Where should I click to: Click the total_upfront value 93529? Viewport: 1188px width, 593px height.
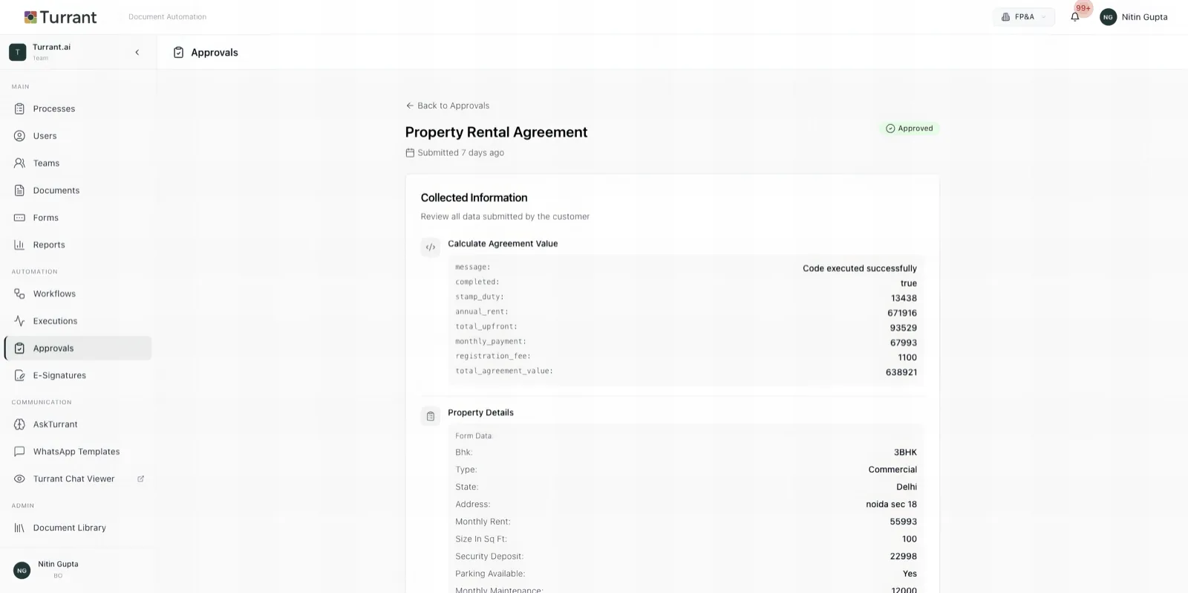click(x=904, y=328)
